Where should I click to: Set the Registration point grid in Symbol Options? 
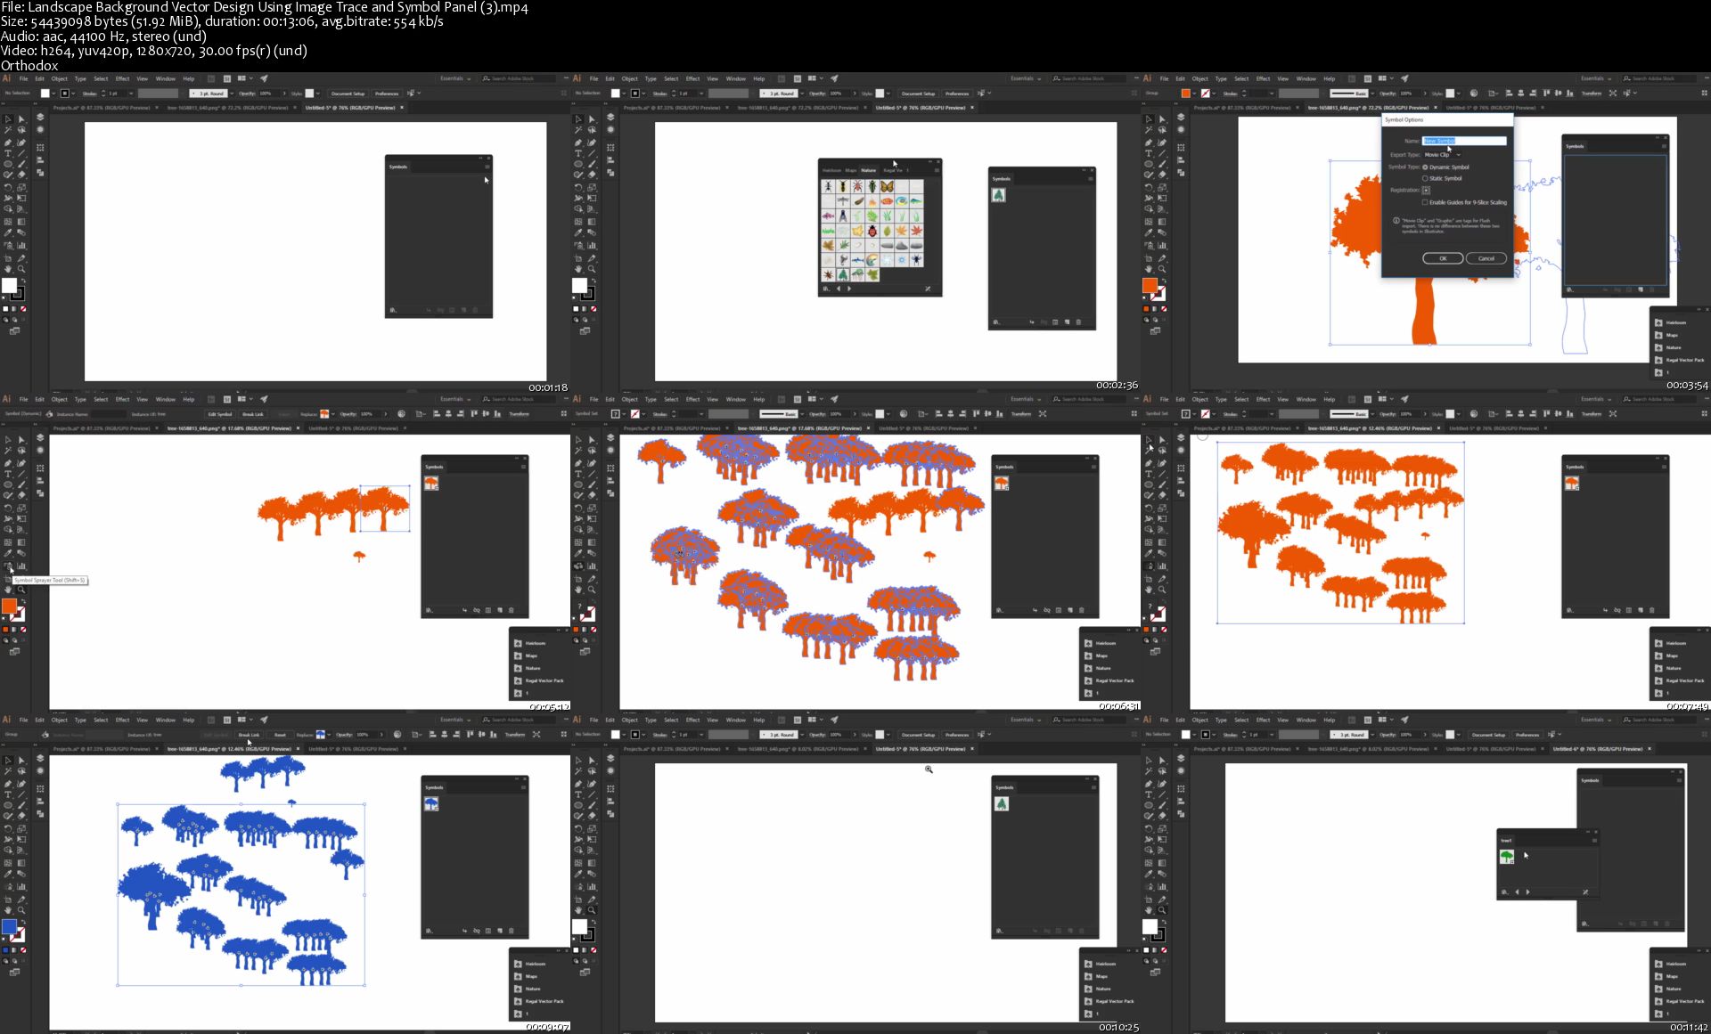pyautogui.click(x=1426, y=190)
